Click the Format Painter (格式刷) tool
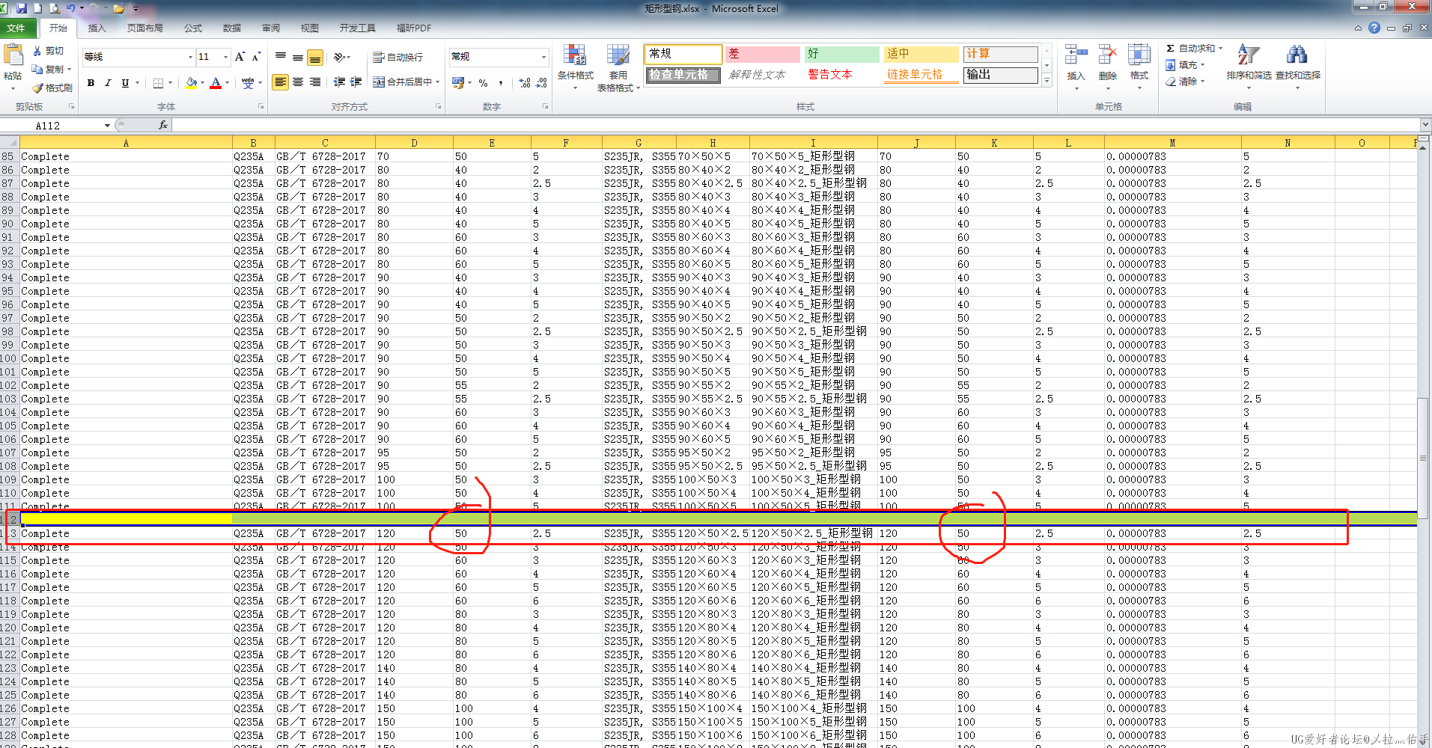The image size is (1432, 748). tap(52, 88)
